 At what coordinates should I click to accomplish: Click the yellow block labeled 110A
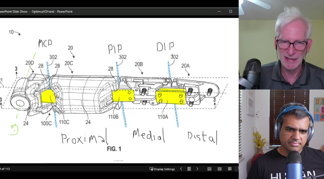click(x=170, y=97)
